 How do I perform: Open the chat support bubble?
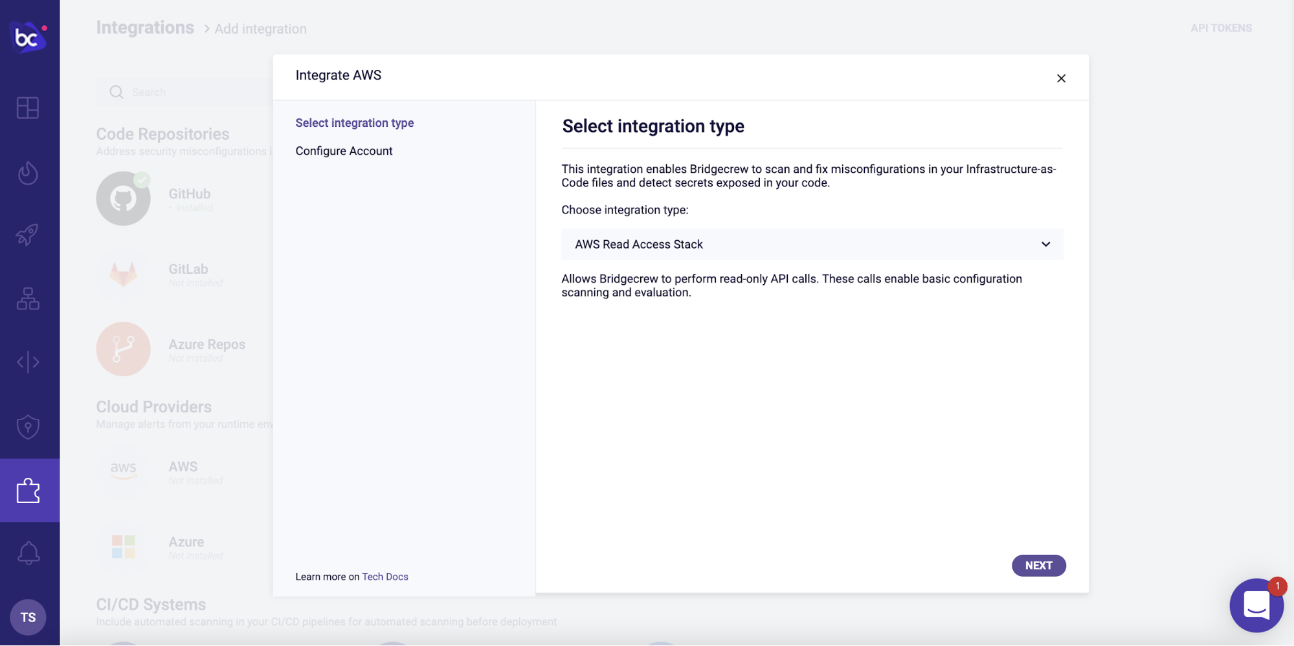[1256, 606]
